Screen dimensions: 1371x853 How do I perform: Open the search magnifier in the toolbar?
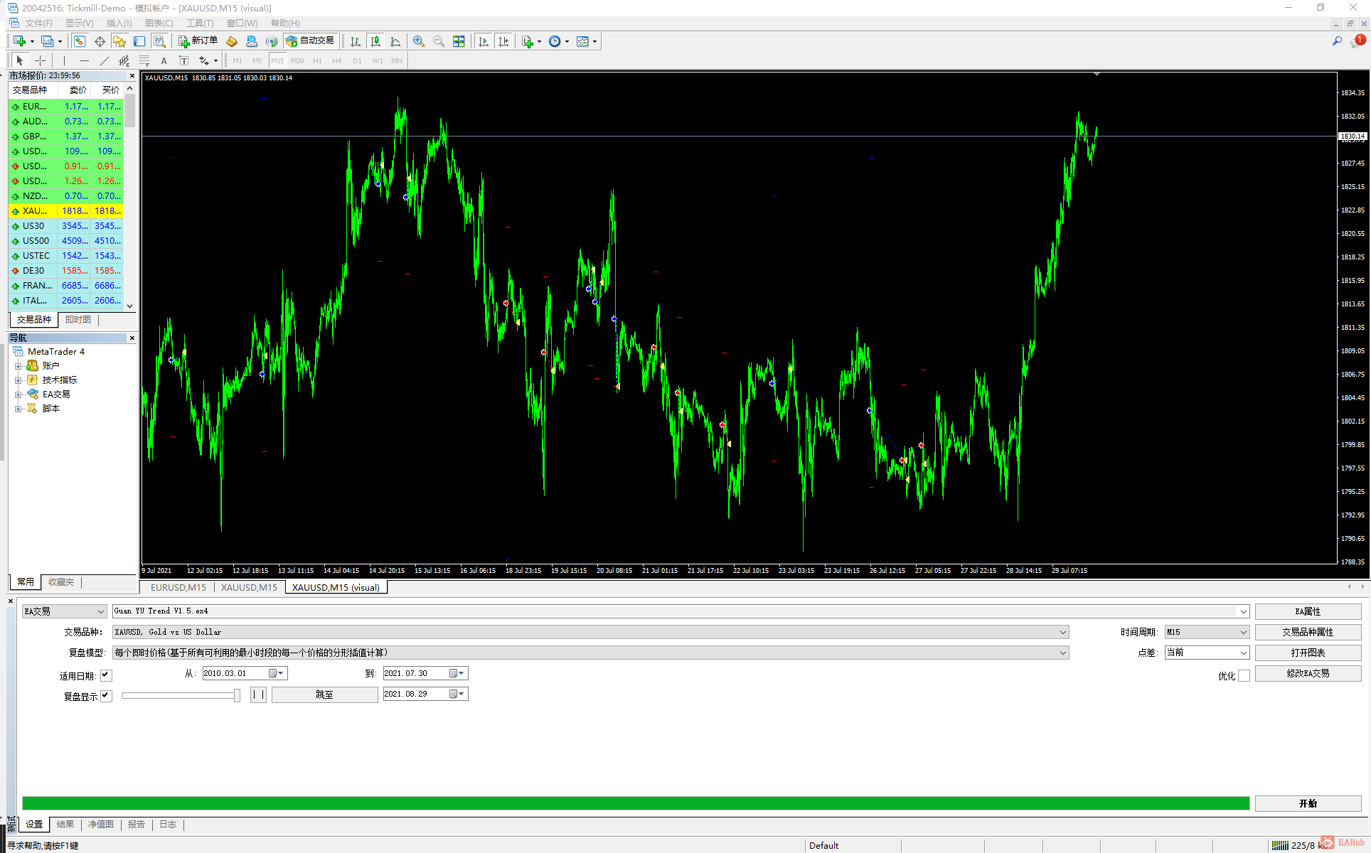[1337, 41]
